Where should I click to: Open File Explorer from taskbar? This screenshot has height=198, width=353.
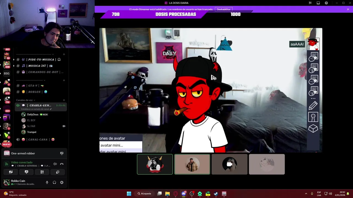click(x=167, y=194)
